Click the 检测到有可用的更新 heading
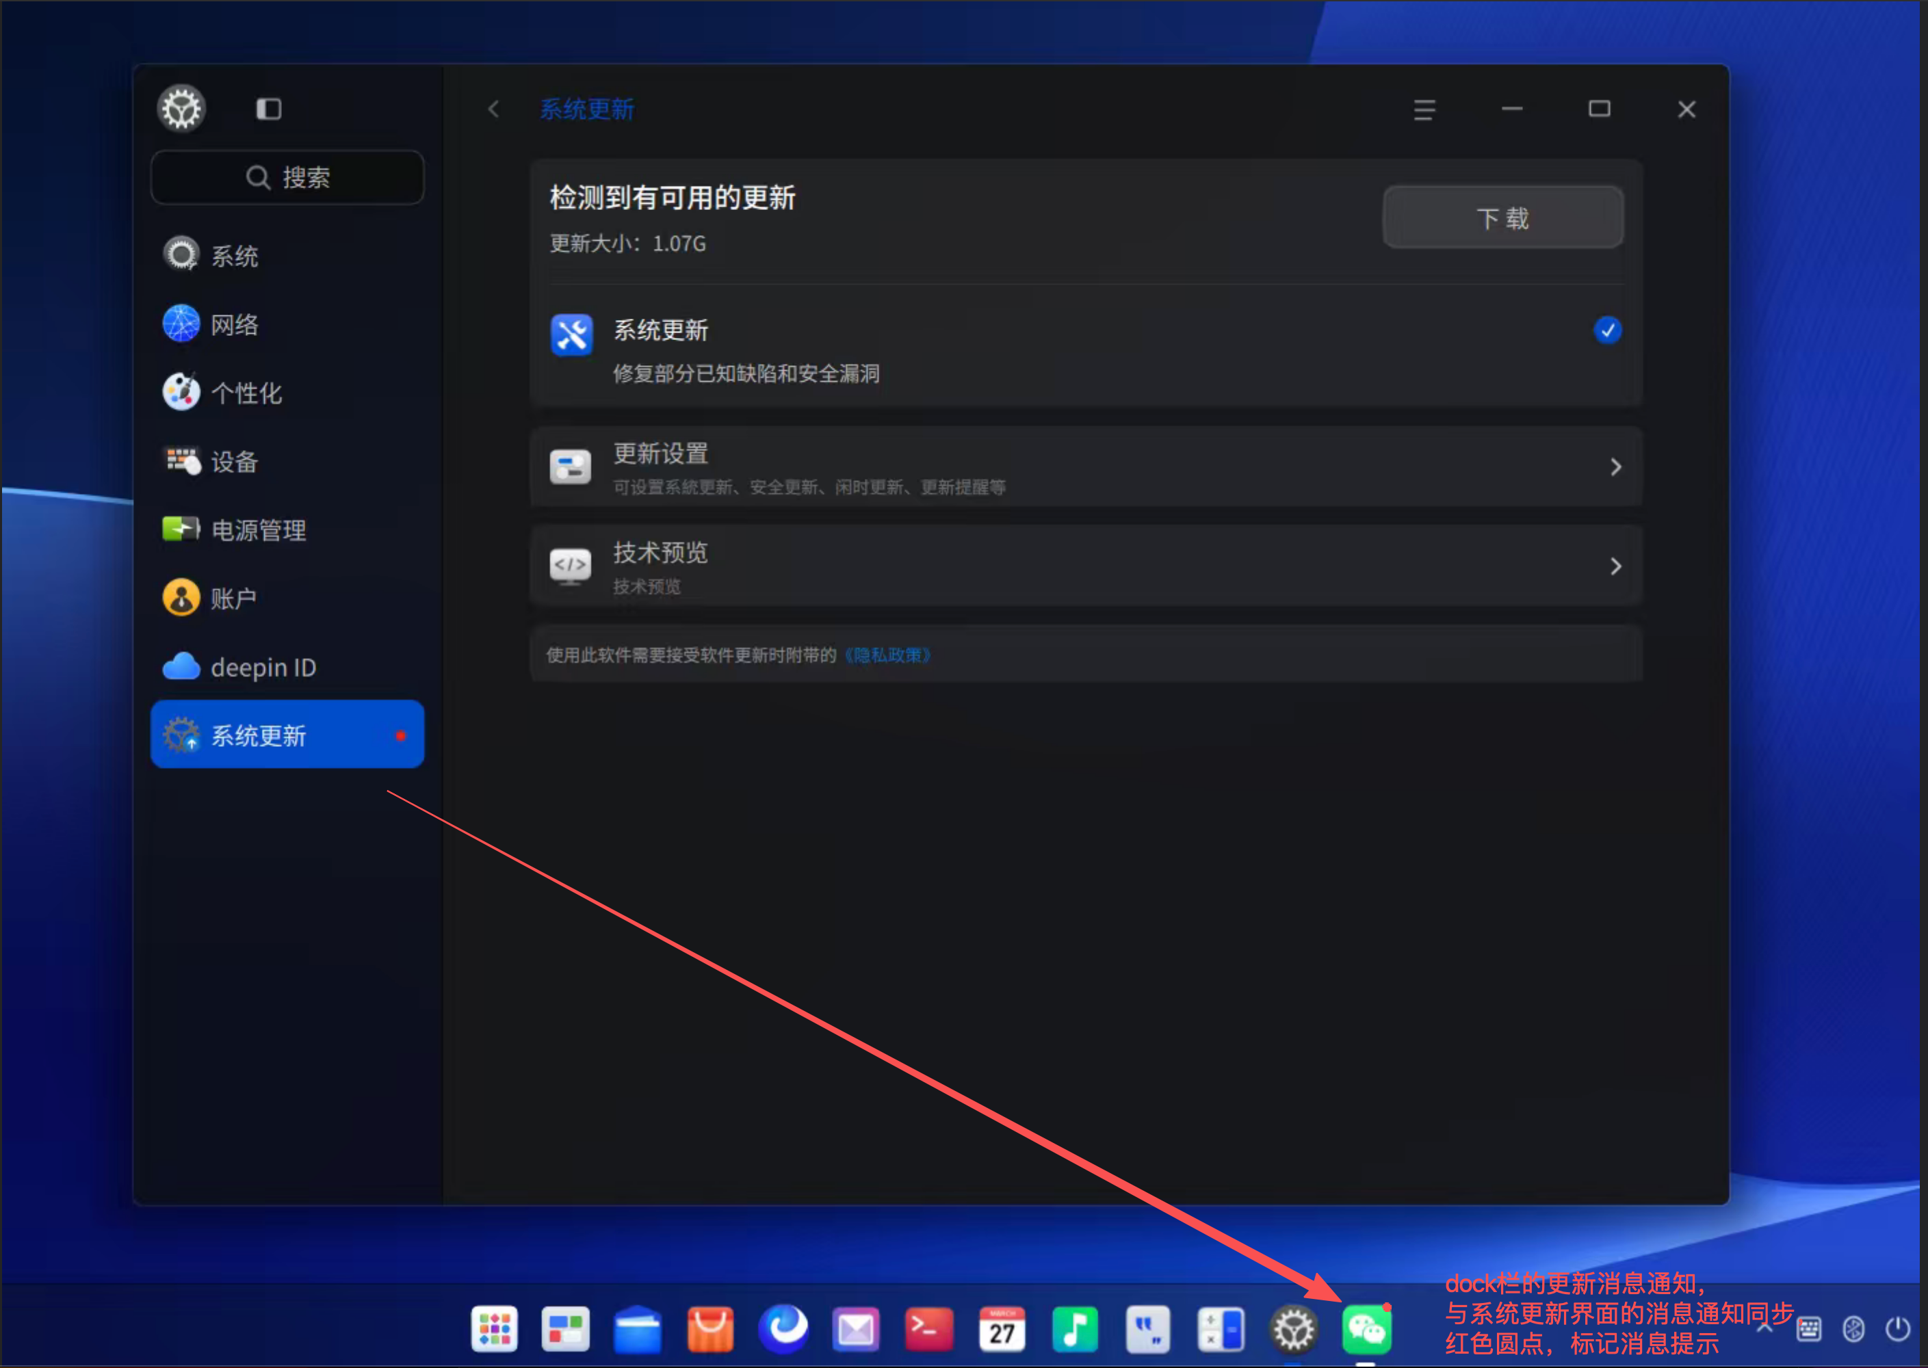 coord(673,198)
